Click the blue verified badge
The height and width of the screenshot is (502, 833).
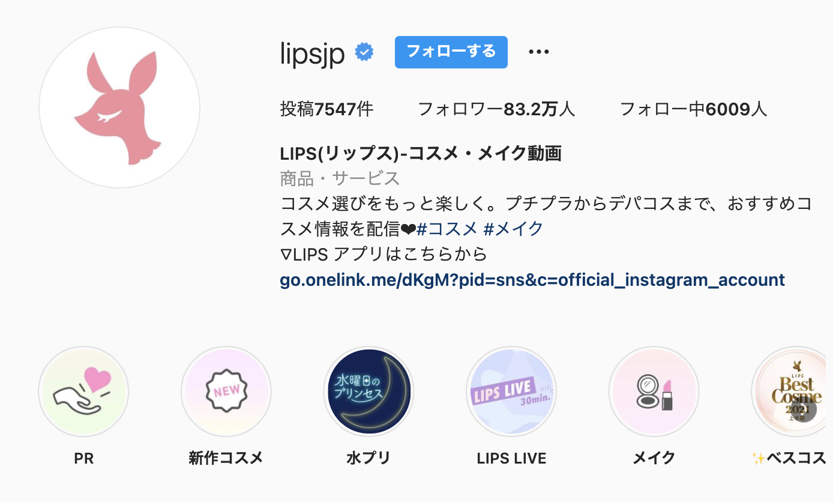[364, 53]
